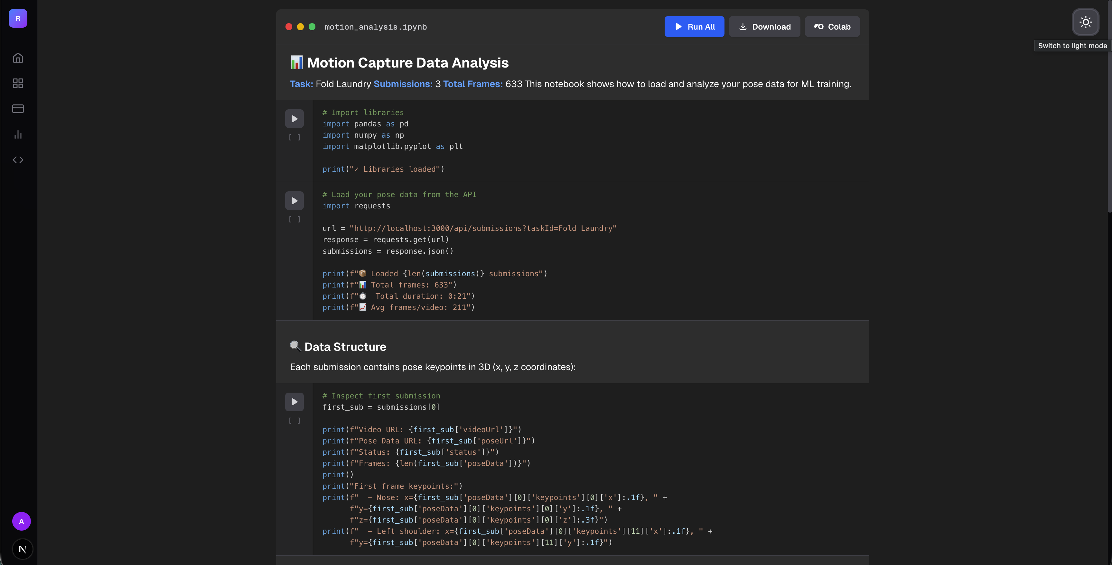The height and width of the screenshot is (565, 1112).
Task: Open the bar chart analytics icon
Action: [18, 134]
